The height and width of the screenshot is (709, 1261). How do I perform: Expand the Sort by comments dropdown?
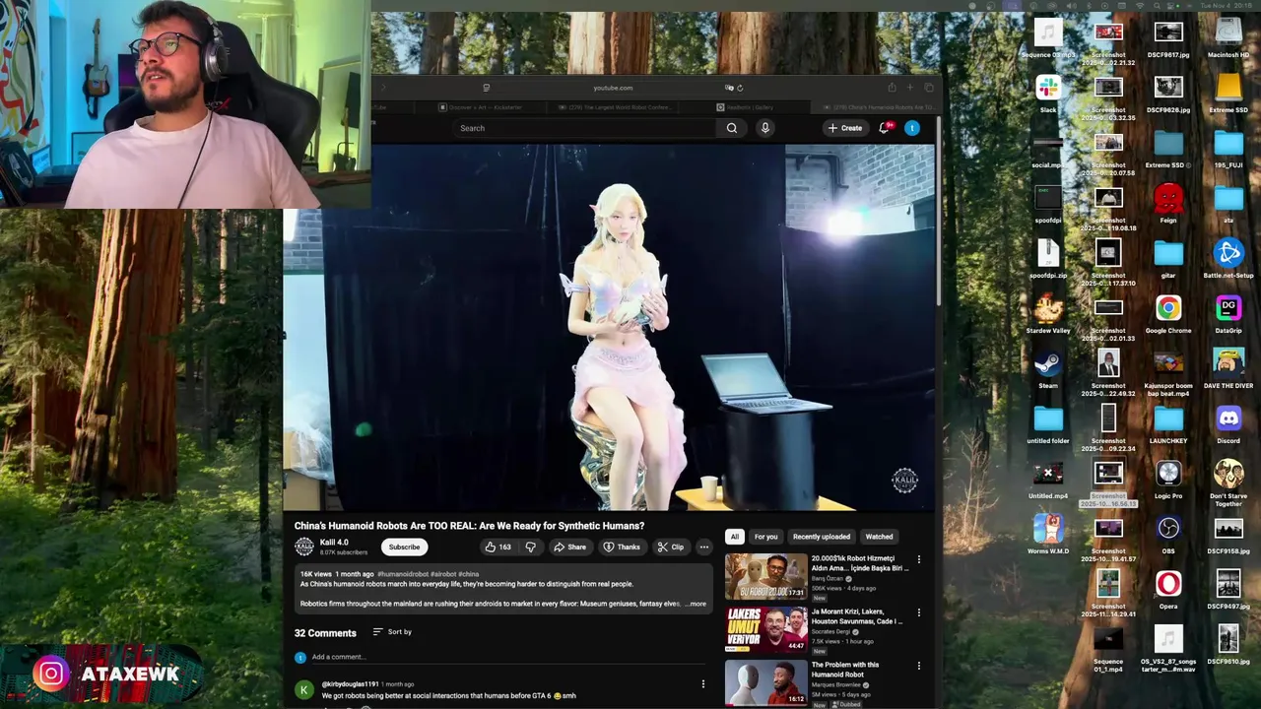point(392,632)
